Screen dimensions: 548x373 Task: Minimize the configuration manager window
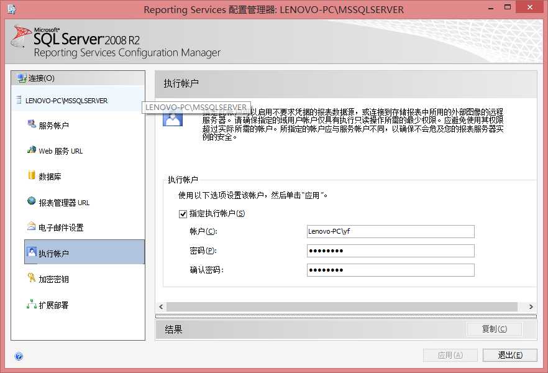(491, 7)
